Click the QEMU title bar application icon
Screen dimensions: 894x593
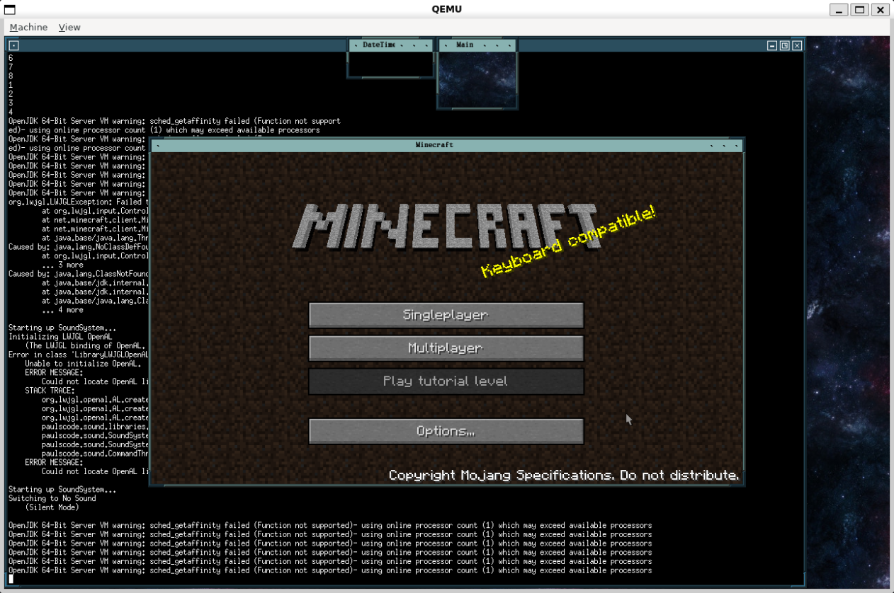click(x=9, y=9)
